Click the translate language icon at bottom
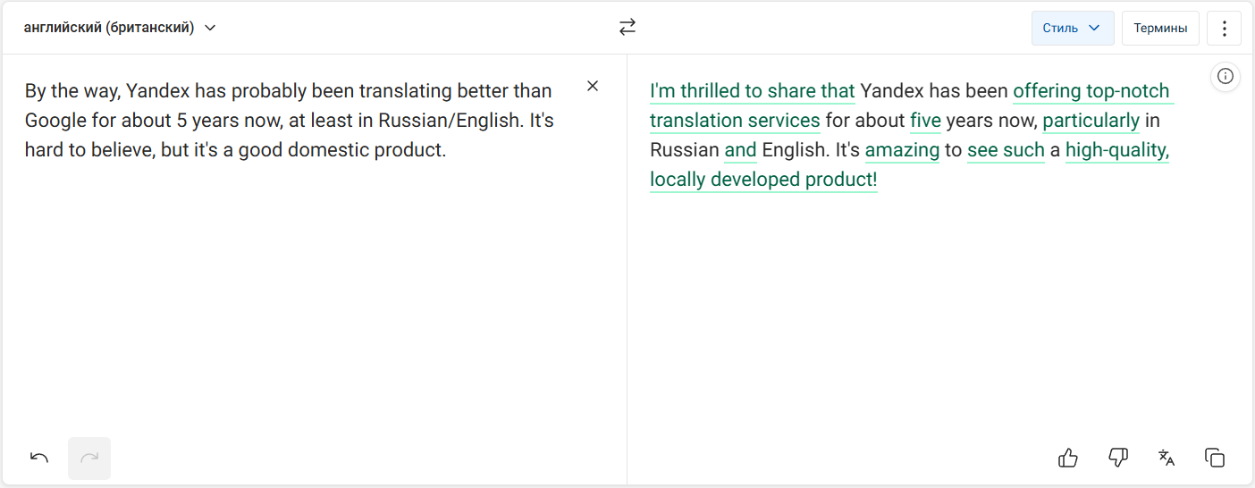The width and height of the screenshot is (1255, 488). 1167,459
